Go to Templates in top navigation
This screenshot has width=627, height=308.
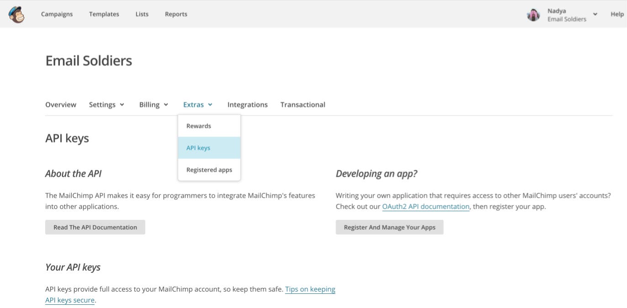coord(104,14)
